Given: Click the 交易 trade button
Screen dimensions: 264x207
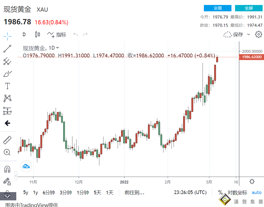Looking at the screenshot, I should (x=217, y=8).
